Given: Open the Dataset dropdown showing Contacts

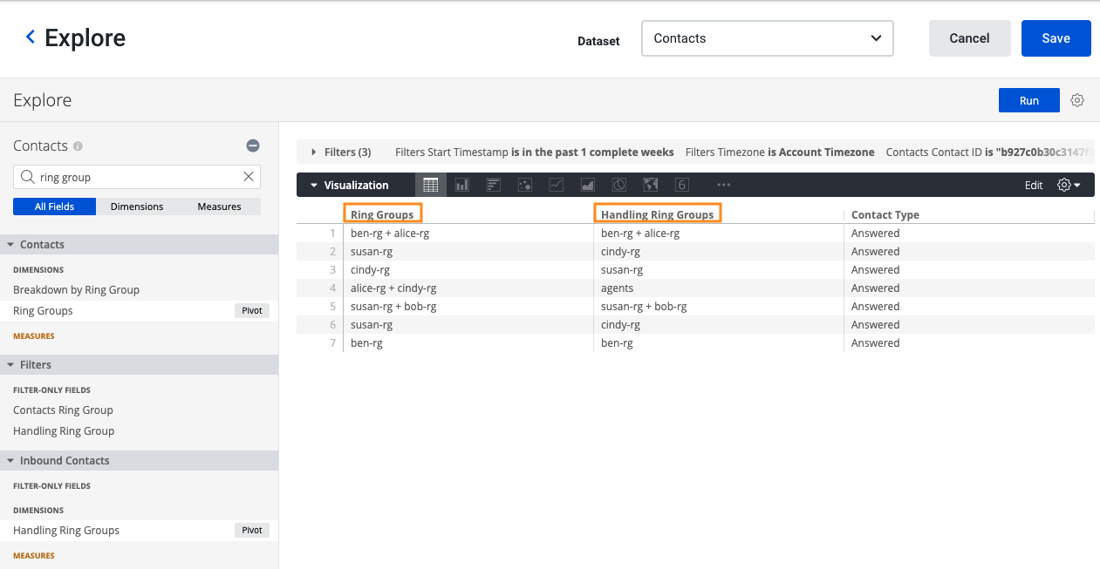Looking at the screenshot, I should click(x=767, y=38).
